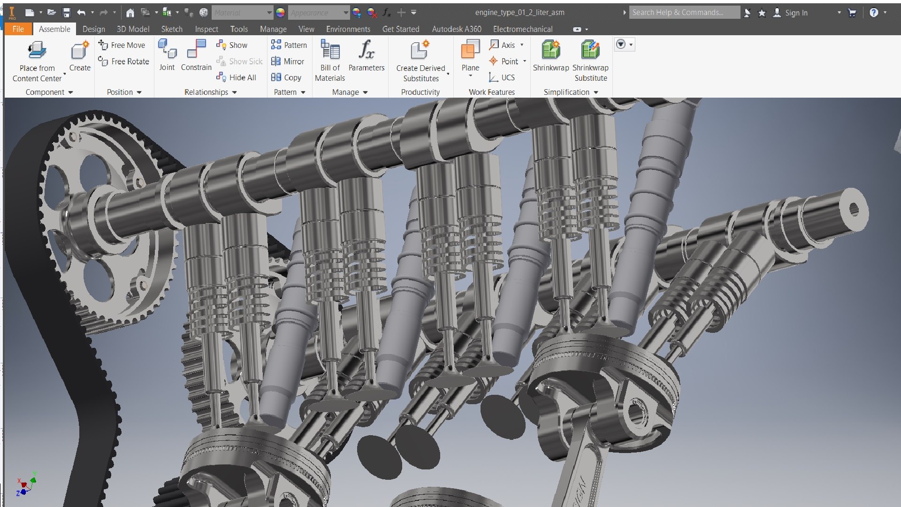
Task: Select the Free Rotate tool
Action: tap(123, 61)
